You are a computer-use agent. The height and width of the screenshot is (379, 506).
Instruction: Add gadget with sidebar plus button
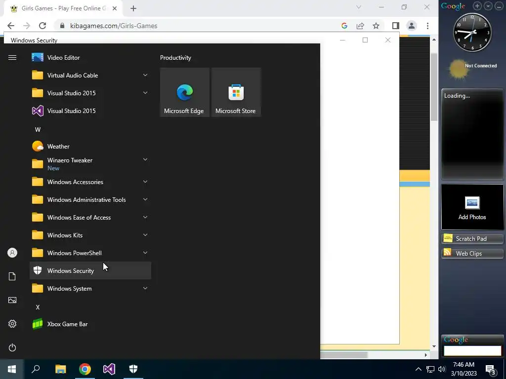[x=477, y=6]
